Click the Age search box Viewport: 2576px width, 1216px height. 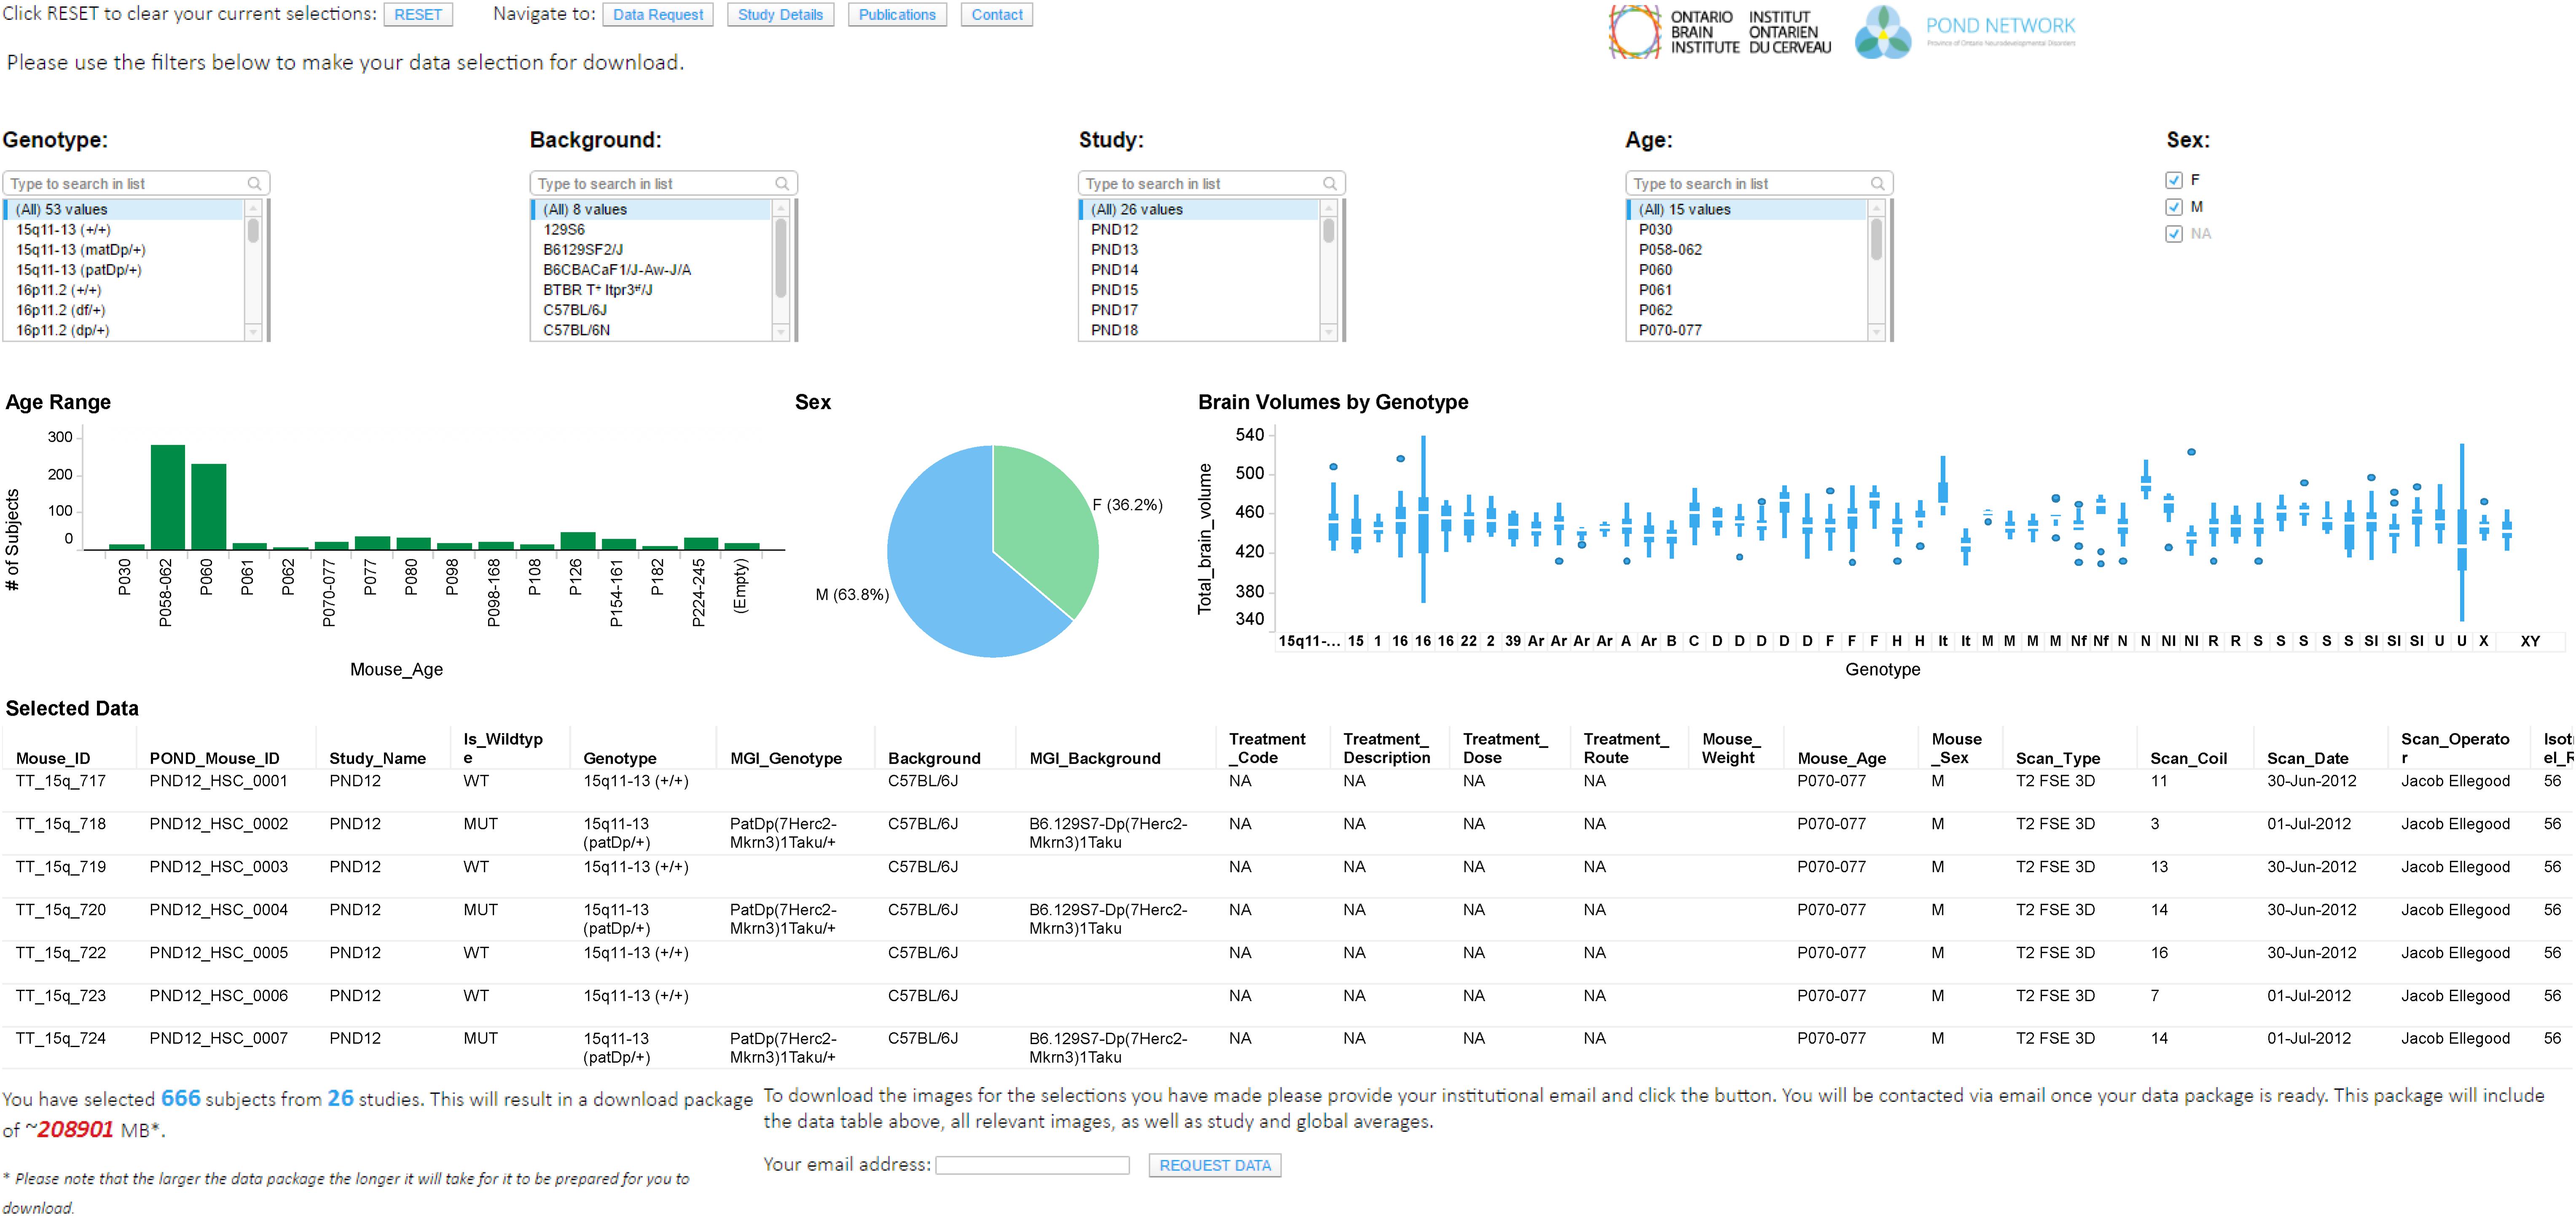(1760, 184)
